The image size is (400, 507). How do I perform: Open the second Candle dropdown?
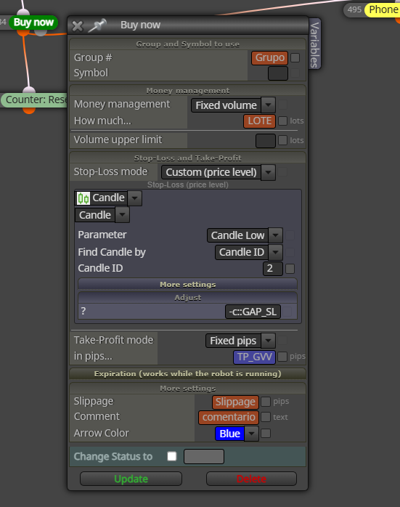coord(102,215)
